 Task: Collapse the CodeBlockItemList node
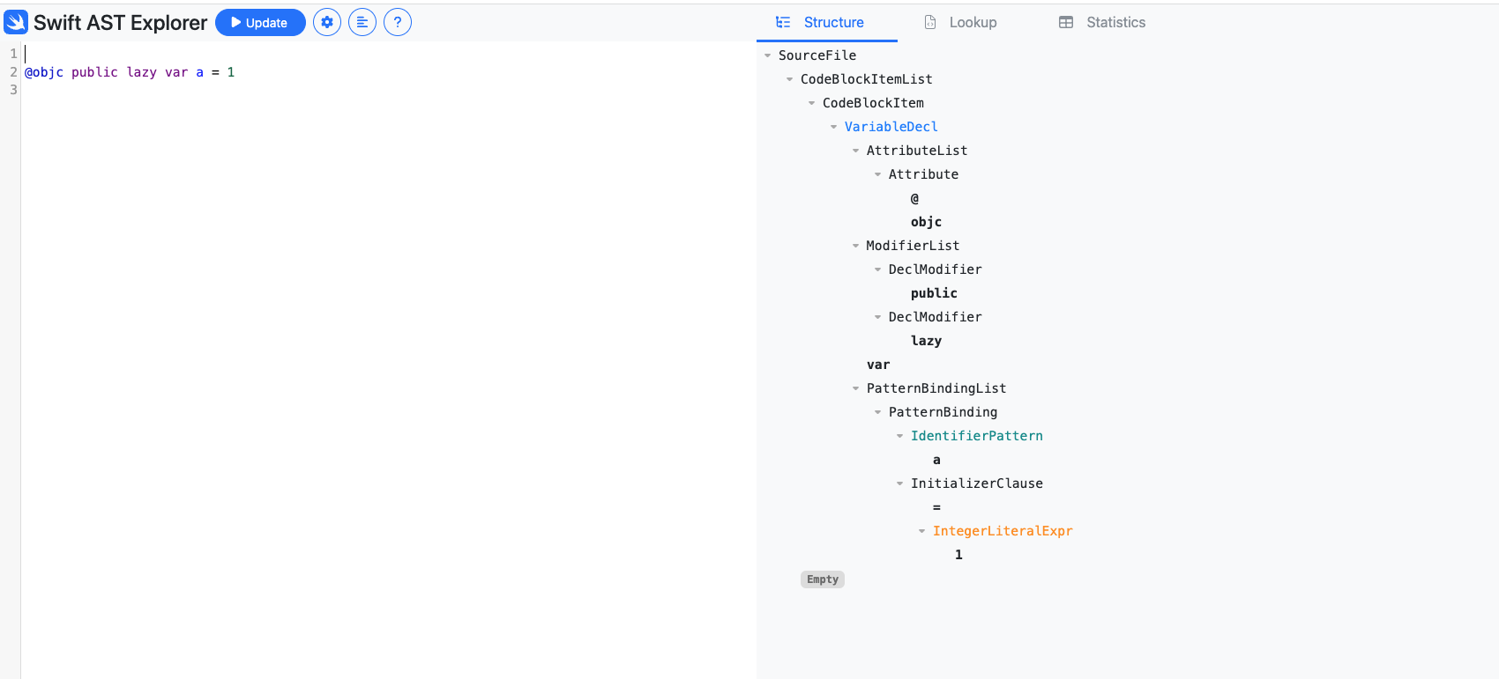click(x=789, y=79)
